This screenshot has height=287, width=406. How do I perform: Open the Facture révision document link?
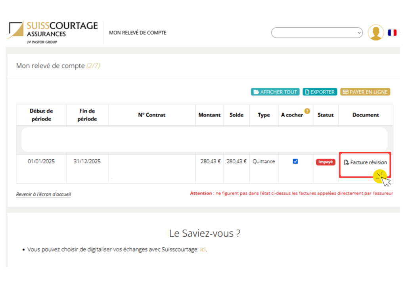coord(368,163)
